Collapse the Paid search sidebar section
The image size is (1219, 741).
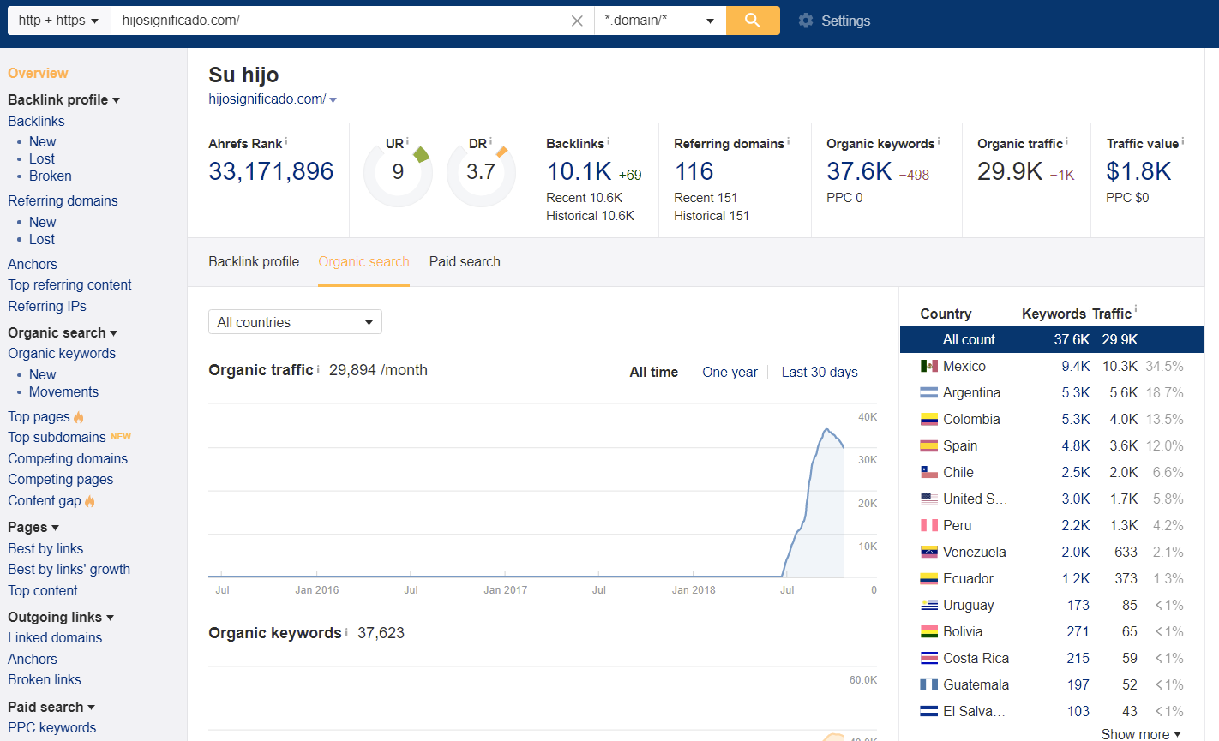[92, 708]
